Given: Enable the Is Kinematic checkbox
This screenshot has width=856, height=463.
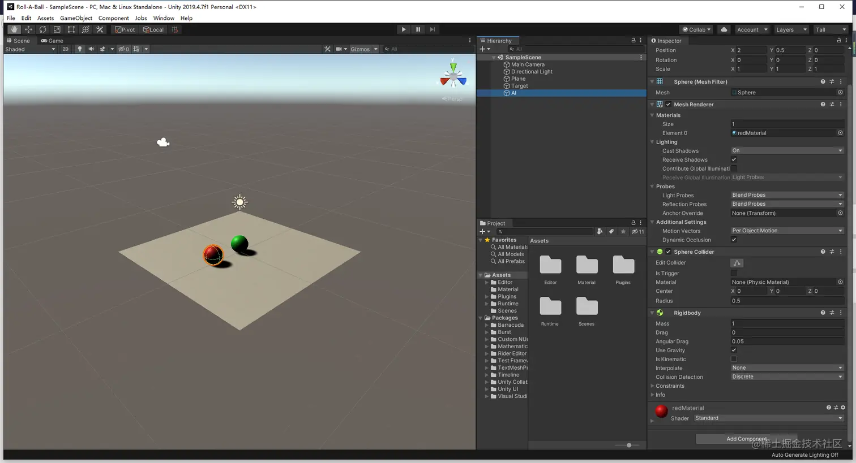Looking at the screenshot, I should [734, 359].
